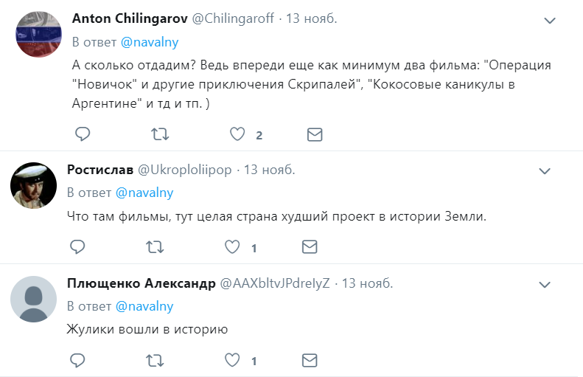Visit Ростислав's profile via username

pos(185,170)
